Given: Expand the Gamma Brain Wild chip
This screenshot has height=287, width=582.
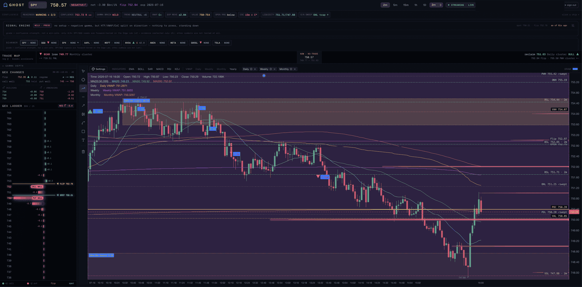Looking at the screenshot, I should 108,15.
